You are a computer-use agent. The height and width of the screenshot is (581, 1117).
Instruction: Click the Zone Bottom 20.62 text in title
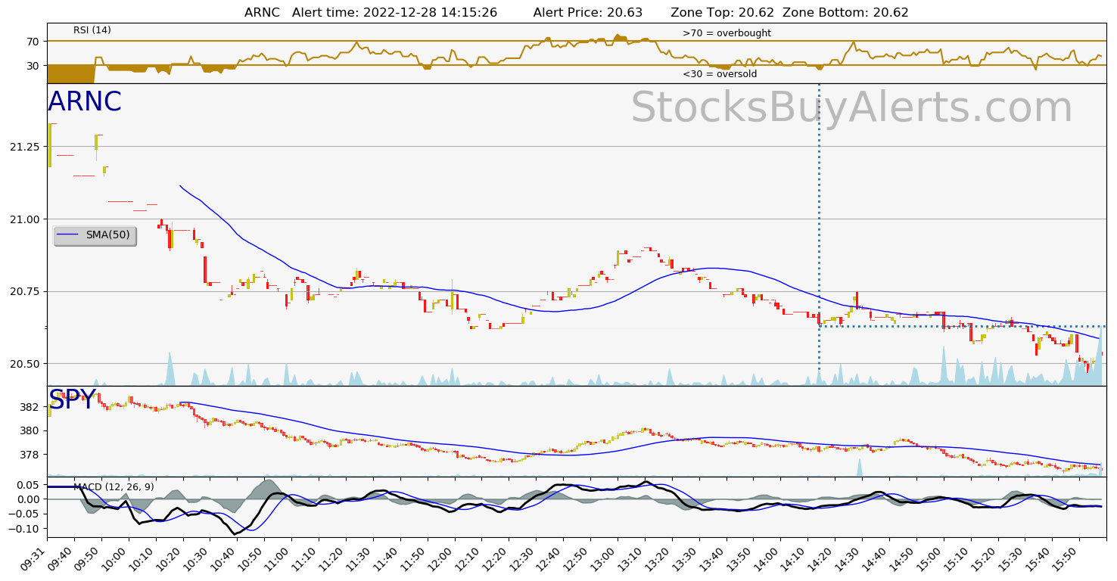point(845,13)
